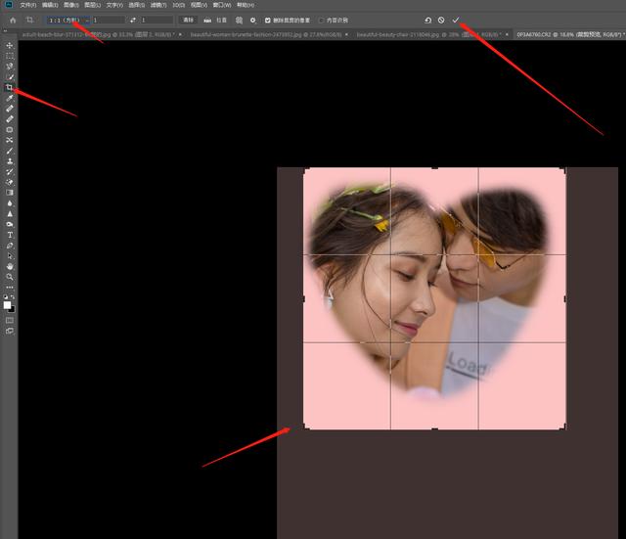Open the 文件 (File) menu
Image resolution: width=626 pixels, height=539 pixels.
[x=27, y=5]
